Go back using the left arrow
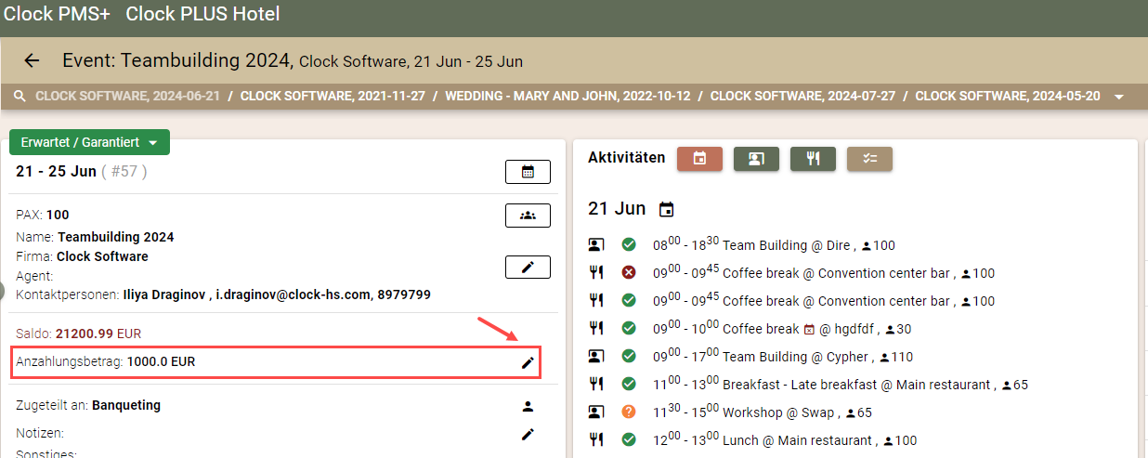 [32, 61]
